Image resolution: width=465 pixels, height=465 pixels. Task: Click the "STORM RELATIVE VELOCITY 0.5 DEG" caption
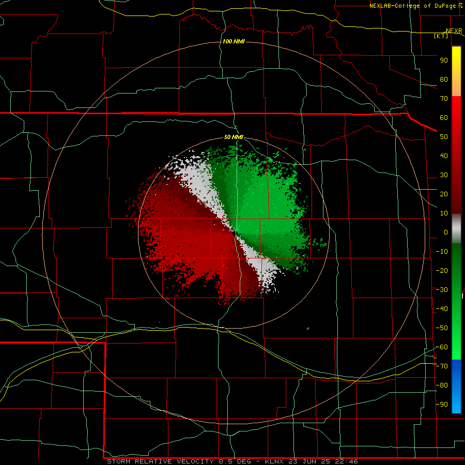click(179, 461)
